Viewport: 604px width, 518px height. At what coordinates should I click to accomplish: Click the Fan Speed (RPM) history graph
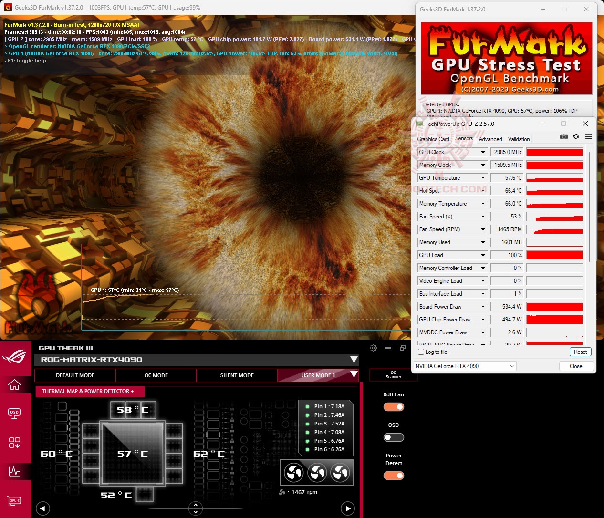click(x=554, y=229)
